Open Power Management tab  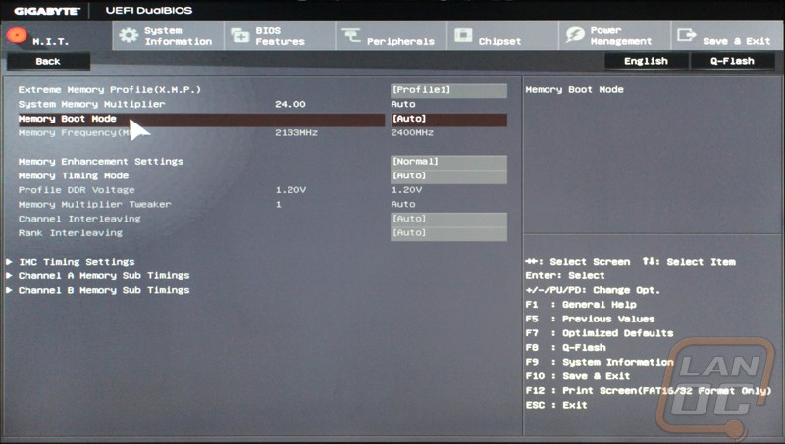pyautogui.click(x=614, y=35)
